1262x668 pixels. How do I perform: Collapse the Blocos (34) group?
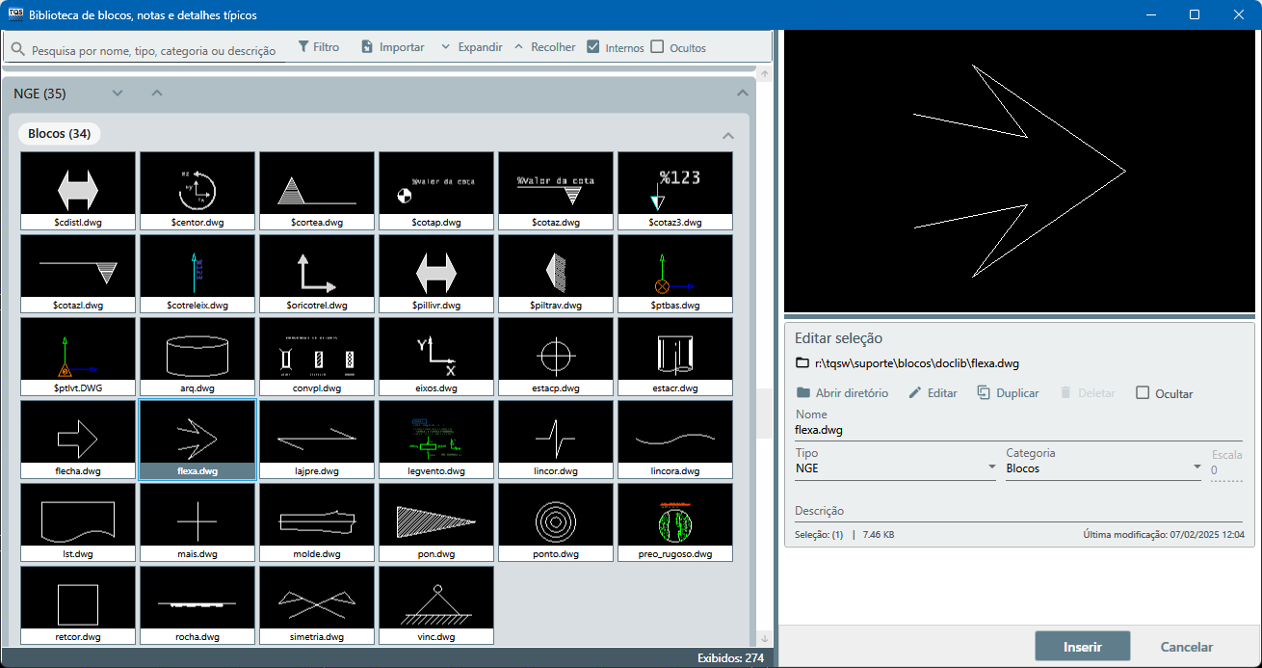tap(728, 135)
